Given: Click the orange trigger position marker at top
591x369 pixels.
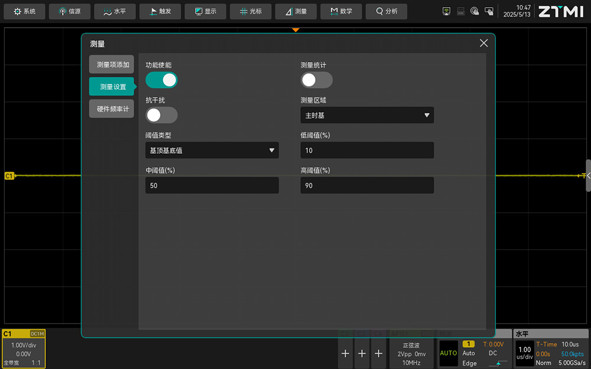Looking at the screenshot, I should (295, 30).
